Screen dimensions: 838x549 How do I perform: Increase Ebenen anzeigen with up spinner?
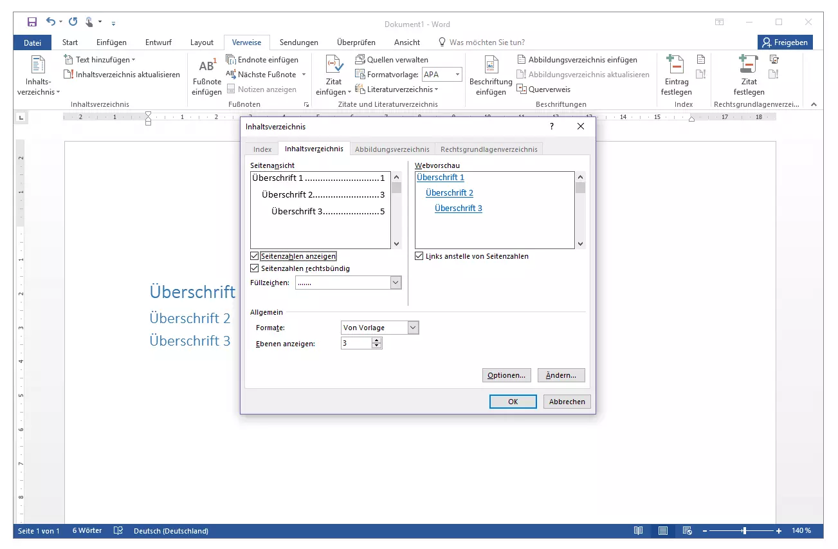click(x=377, y=341)
